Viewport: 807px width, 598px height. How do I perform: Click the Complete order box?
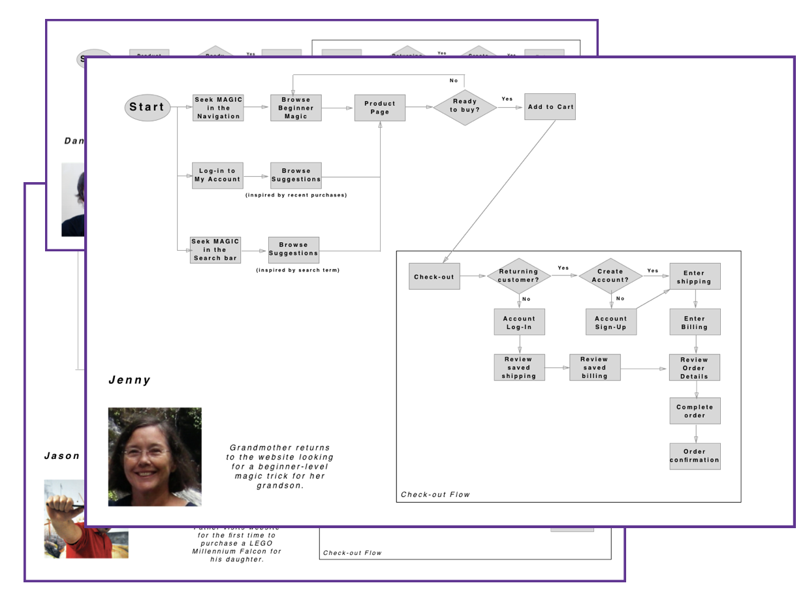(695, 411)
